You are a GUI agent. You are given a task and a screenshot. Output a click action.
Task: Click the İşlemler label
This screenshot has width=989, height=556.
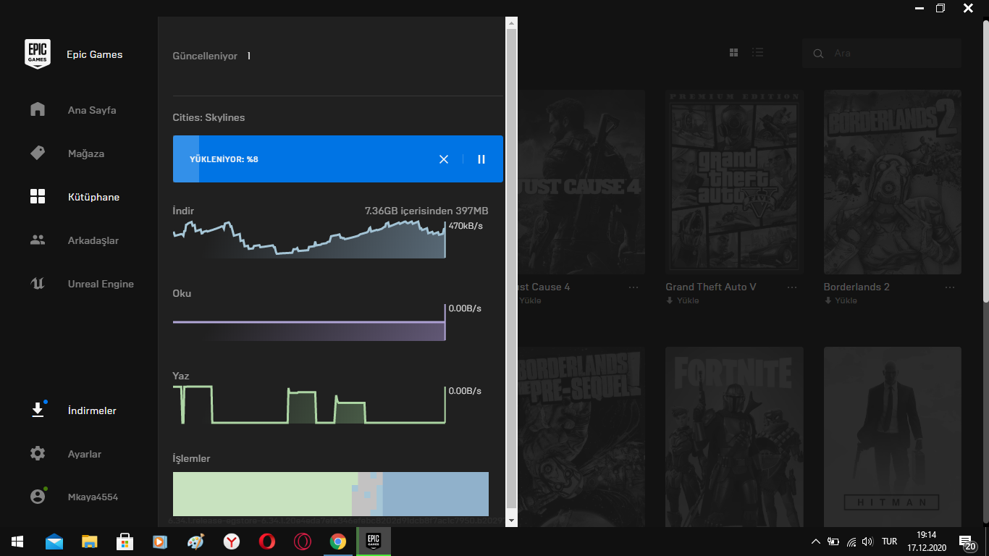(x=191, y=458)
